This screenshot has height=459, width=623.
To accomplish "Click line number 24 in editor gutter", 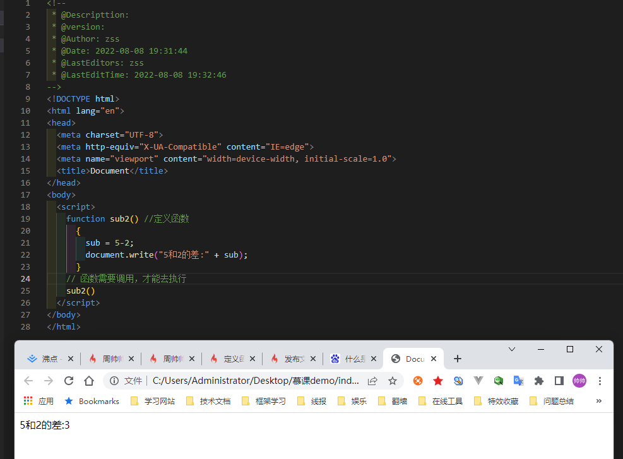I will coord(25,279).
